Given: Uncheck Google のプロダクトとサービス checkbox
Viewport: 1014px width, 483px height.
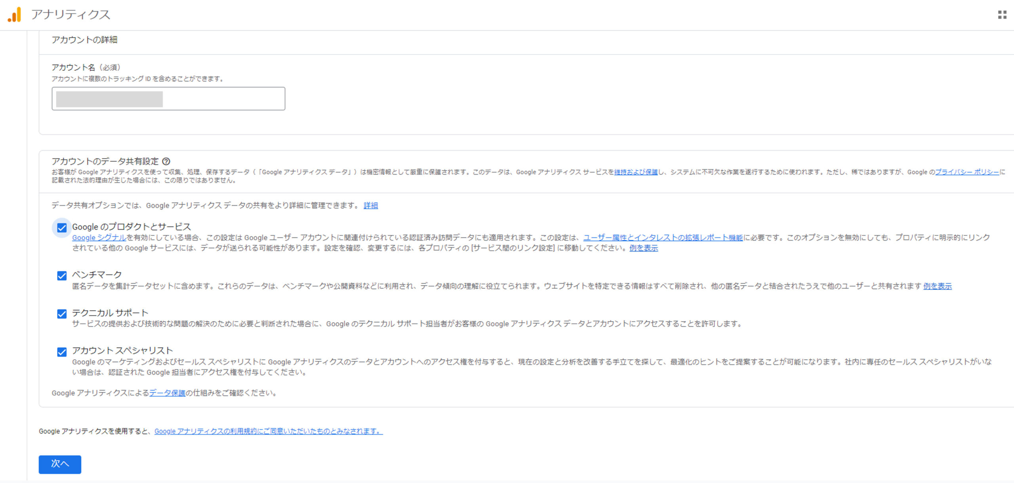Looking at the screenshot, I should [62, 228].
